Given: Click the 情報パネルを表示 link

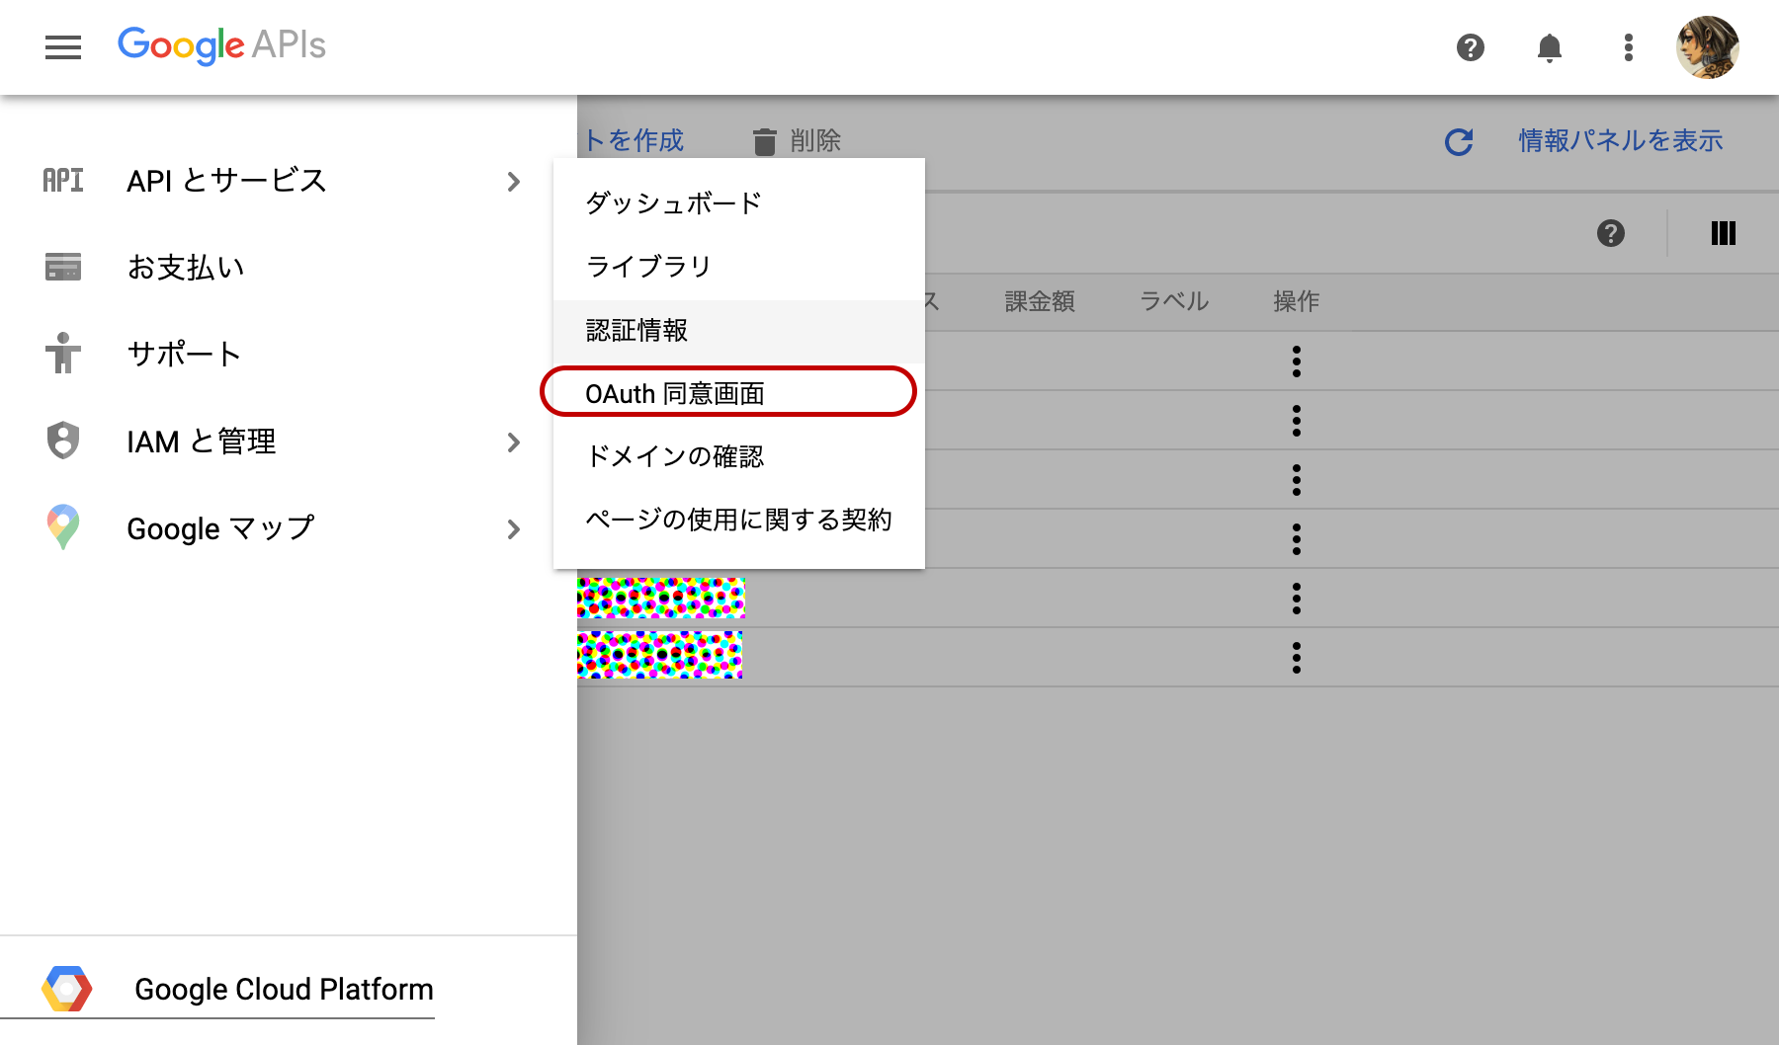Looking at the screenshot, I should tap(1619, 140).
